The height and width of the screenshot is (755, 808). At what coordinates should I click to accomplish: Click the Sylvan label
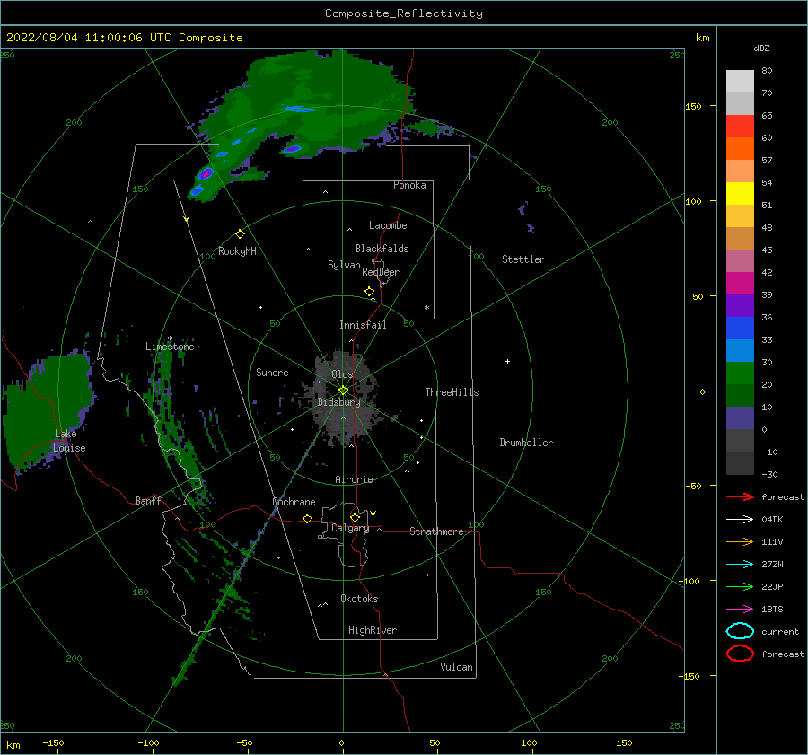[344, 265]
